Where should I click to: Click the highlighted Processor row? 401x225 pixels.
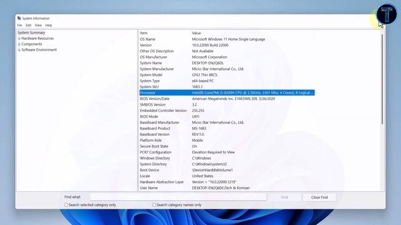(227, 92)
